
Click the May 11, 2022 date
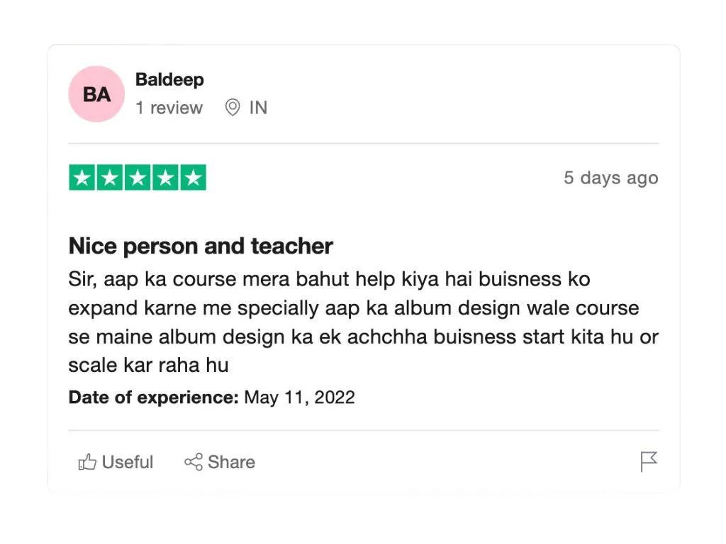tap(300, 397)
